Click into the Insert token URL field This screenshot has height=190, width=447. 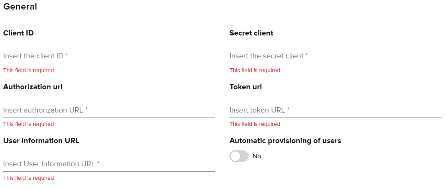[335, 110]
